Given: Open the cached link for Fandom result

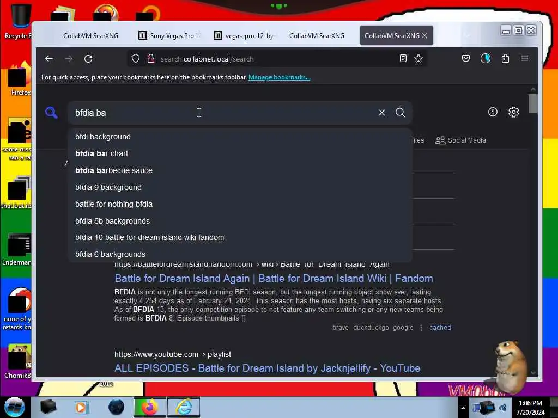Looking at the screenshot, I should 440,327.
